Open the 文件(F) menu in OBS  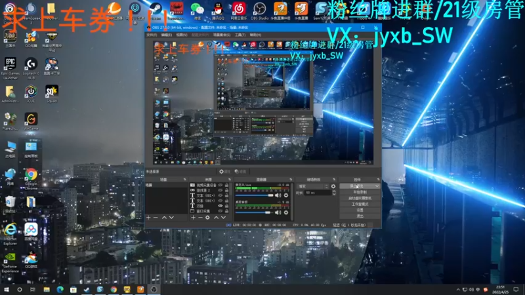pos(152,35)
